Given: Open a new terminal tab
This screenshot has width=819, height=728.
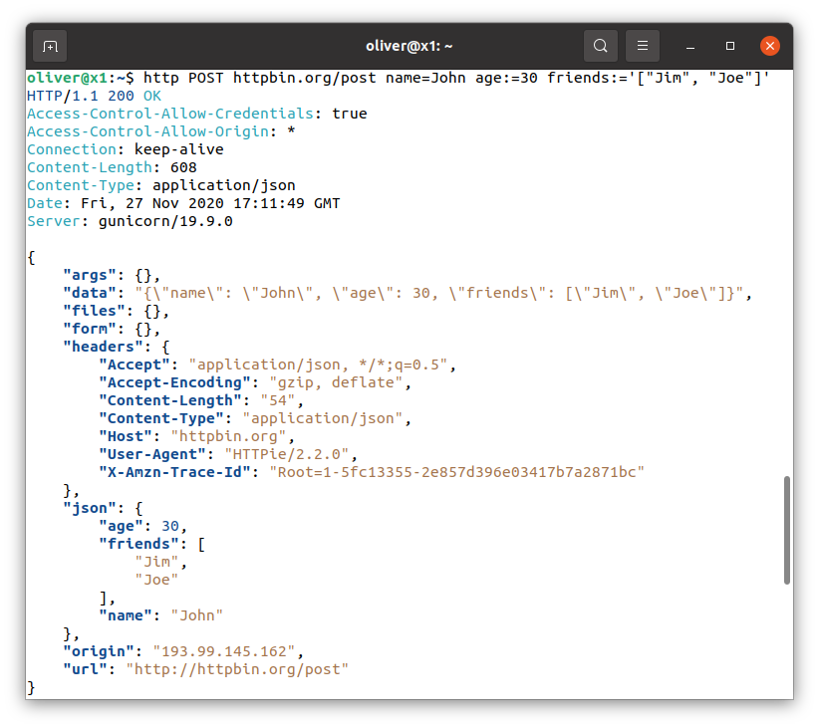Looking at the screenshot, I should coord(50,47).
